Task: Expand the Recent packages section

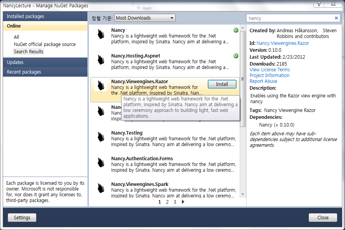Action: 45,72
